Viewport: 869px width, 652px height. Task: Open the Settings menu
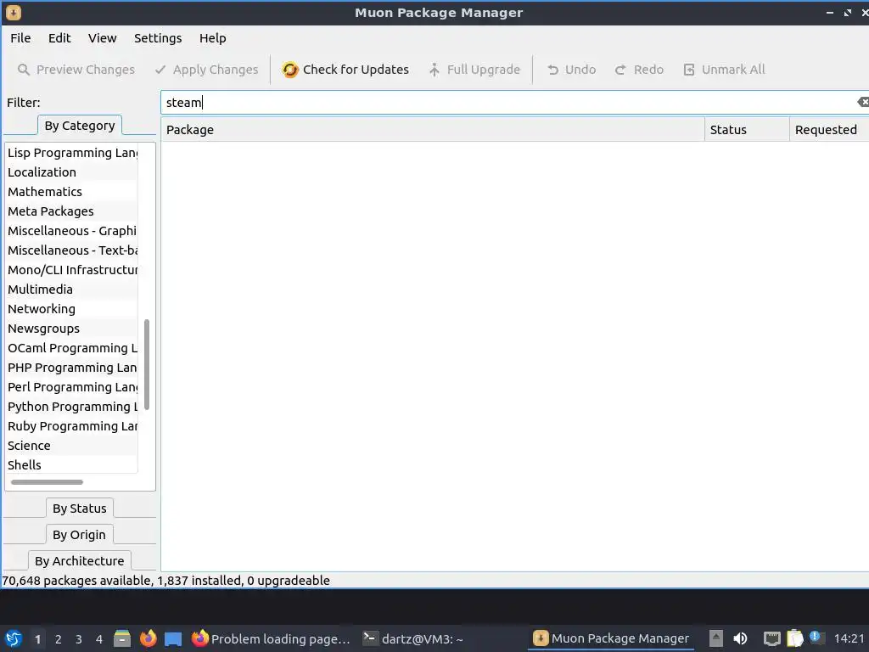pyautogui.click(x=158, y=38)
